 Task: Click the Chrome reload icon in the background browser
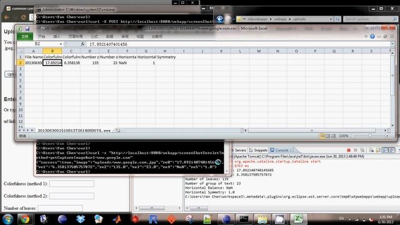[x=24, y=17]
